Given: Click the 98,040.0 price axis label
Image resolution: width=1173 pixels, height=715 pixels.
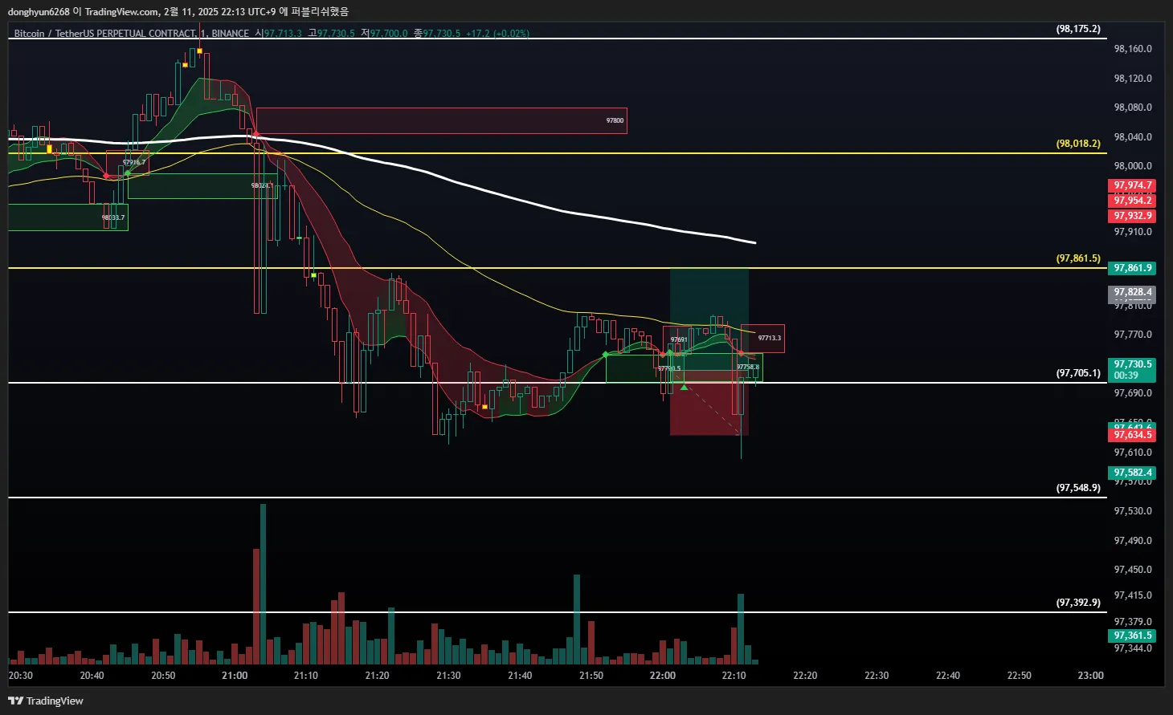Looking at the screenshot, I should point(1133,137).
